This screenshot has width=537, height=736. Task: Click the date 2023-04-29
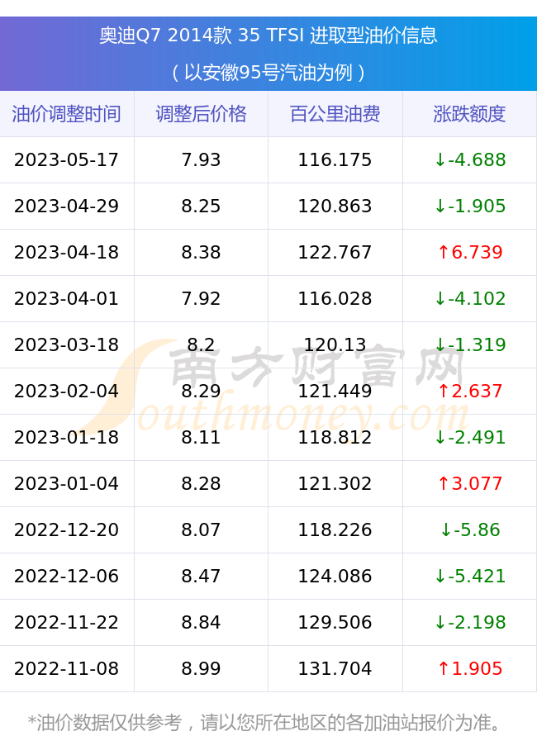point(67,206)
